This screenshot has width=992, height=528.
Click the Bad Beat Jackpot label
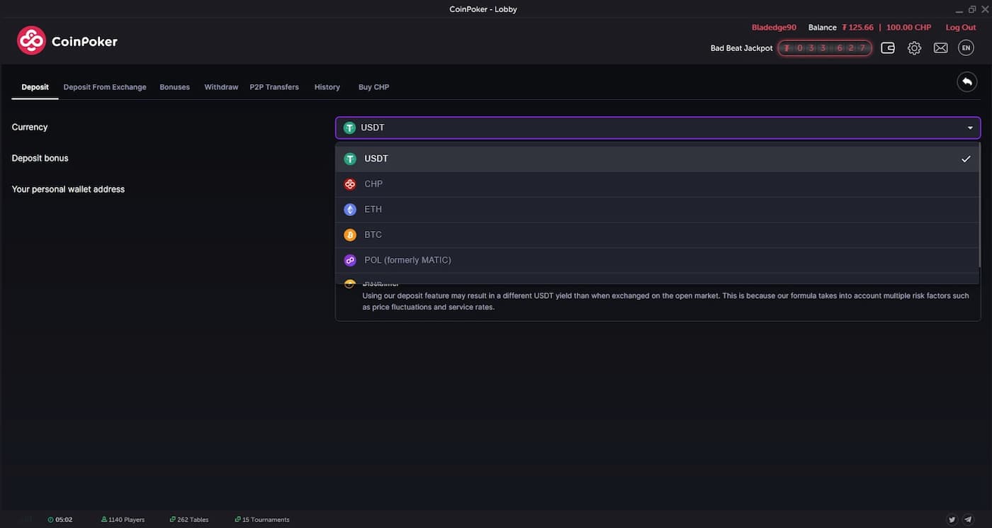click(x=742, y=48)
